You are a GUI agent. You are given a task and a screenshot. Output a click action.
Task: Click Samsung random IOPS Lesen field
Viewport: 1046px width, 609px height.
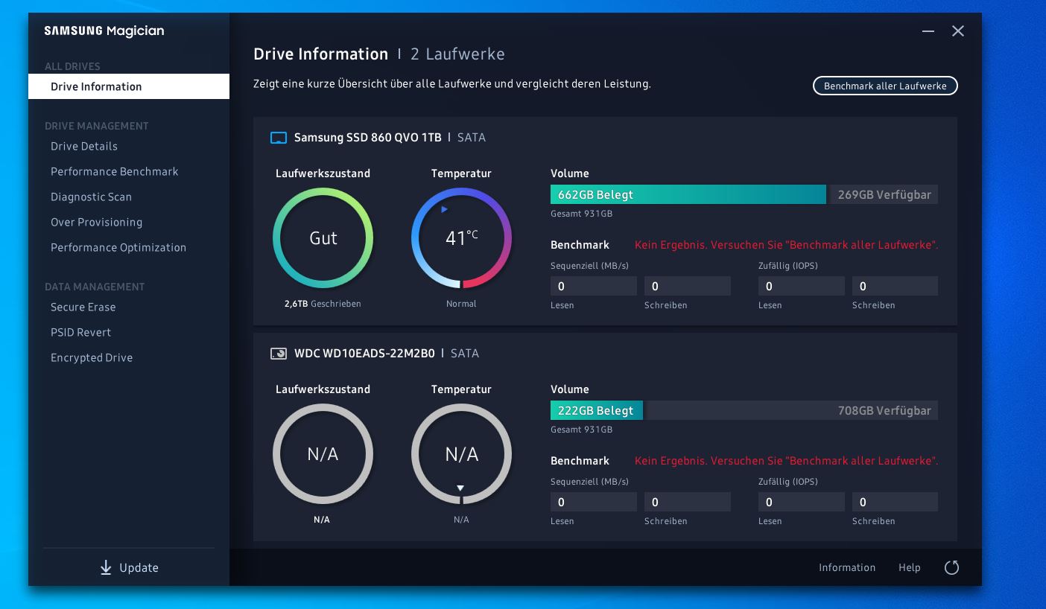click(x=802, y=286)
